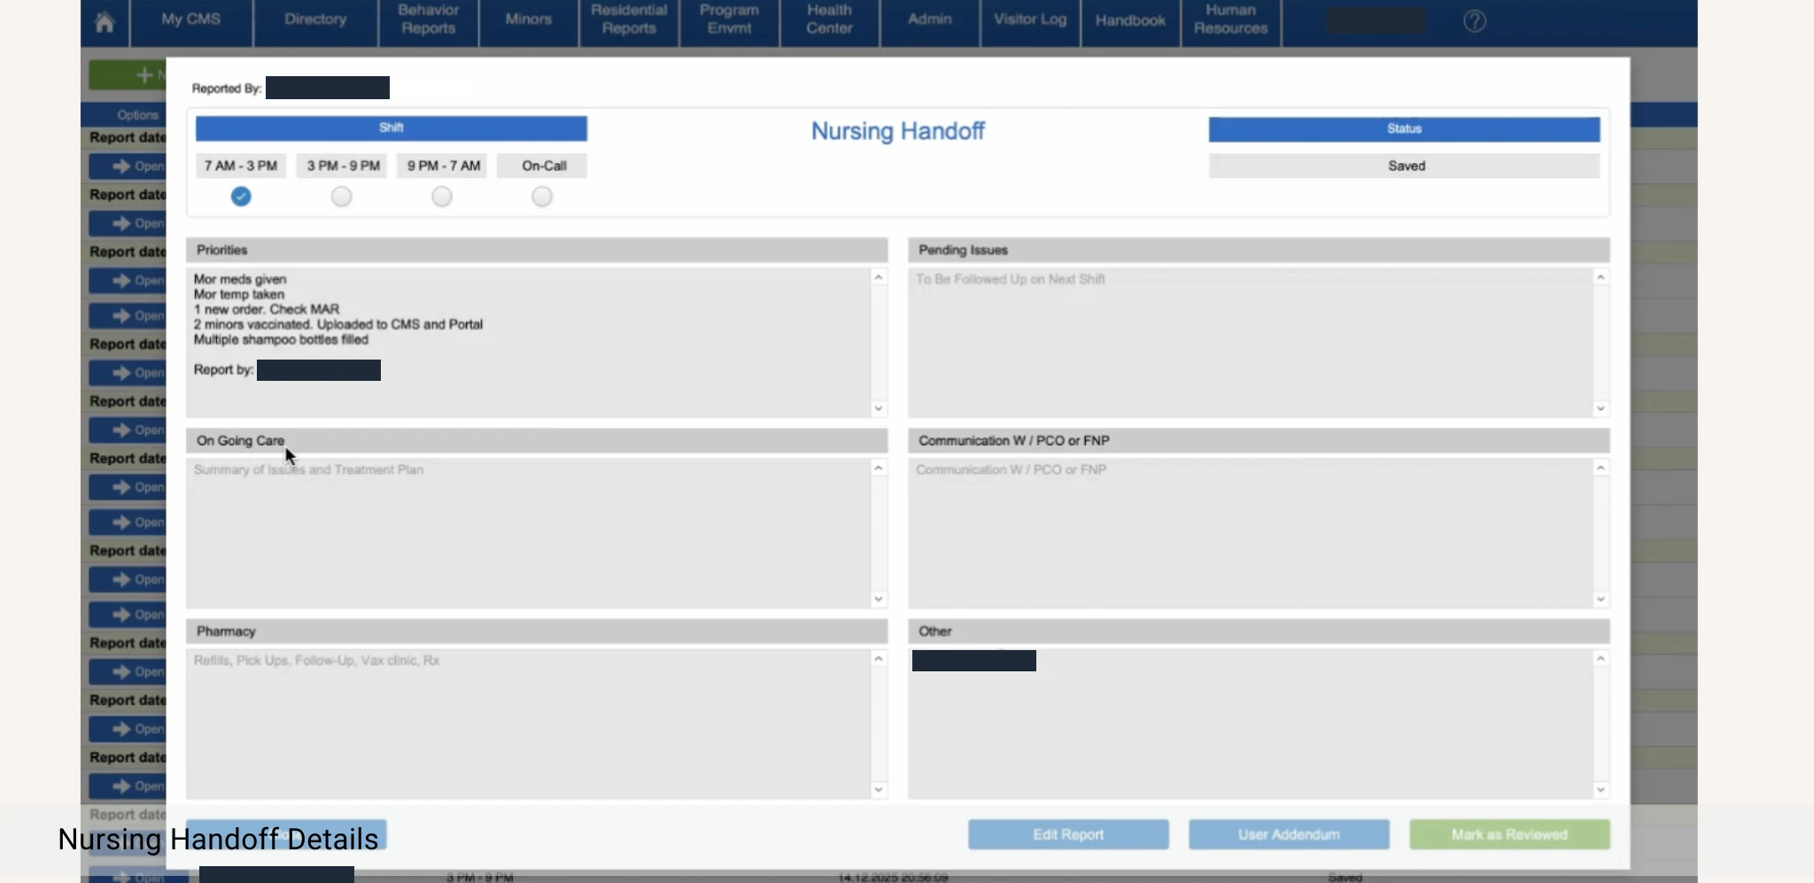Click the 'Mor meds given' line
This screenshot has width=1814, height=883.
[240, 279]
